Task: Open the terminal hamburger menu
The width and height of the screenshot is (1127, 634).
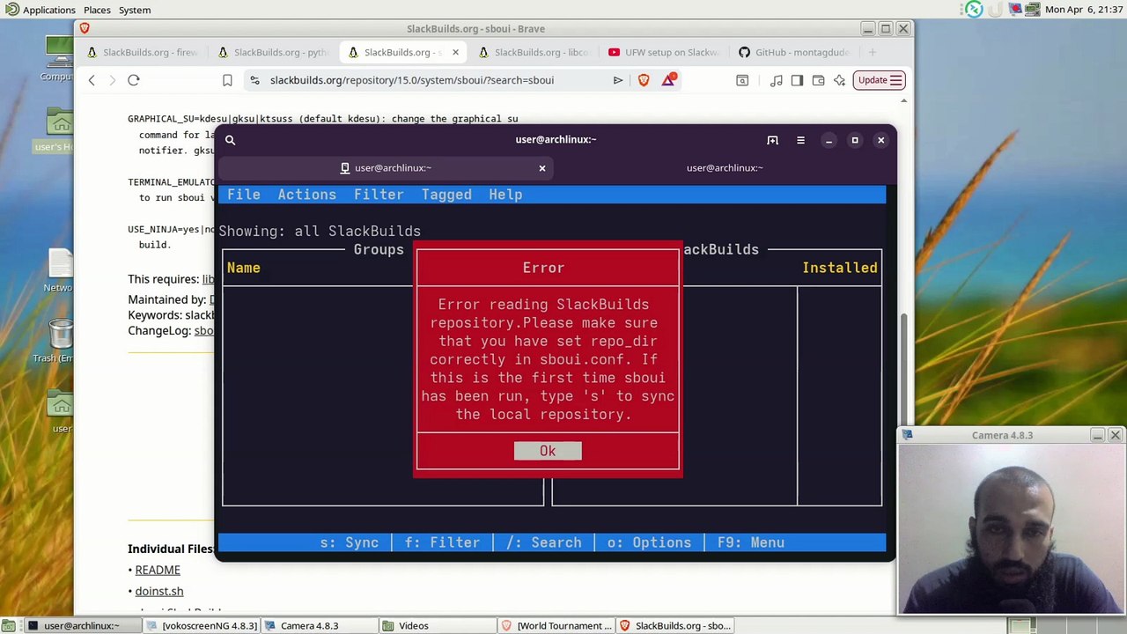Action: point(800,140)
